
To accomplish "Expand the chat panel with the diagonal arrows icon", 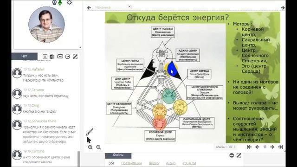I will point(75,57).
